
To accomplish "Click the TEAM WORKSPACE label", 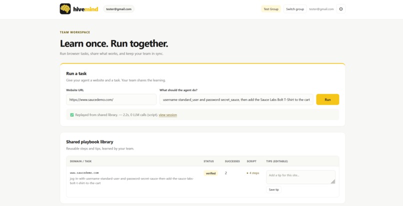I will pyautogui.click(x=75, y=32).
